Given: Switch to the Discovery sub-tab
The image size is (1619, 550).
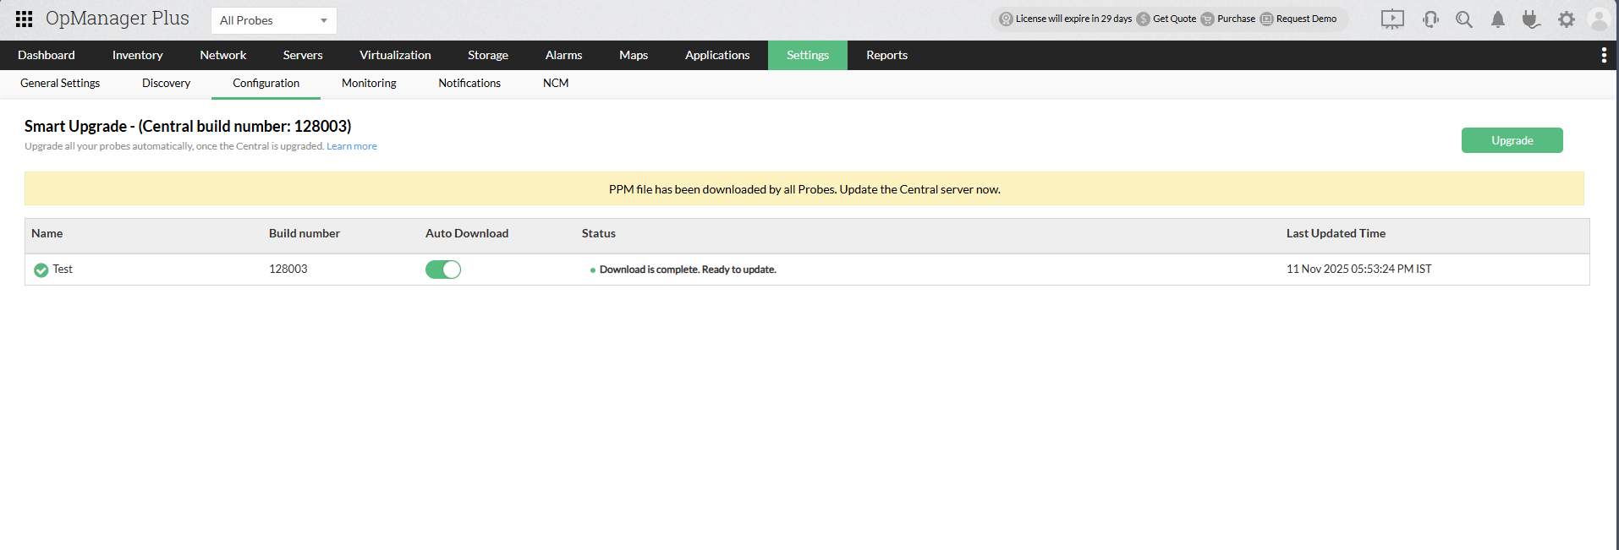Looking at the screenshot, I should (x=166, y=83).
